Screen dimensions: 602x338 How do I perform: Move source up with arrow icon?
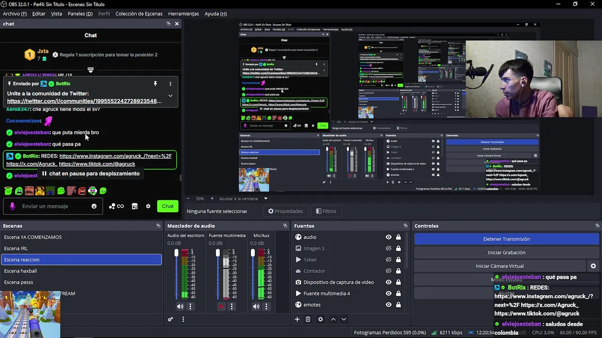coord(333,319)
